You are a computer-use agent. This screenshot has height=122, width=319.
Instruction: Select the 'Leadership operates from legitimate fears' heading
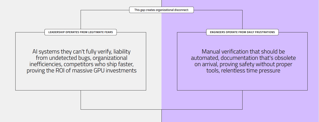(81, 32)
